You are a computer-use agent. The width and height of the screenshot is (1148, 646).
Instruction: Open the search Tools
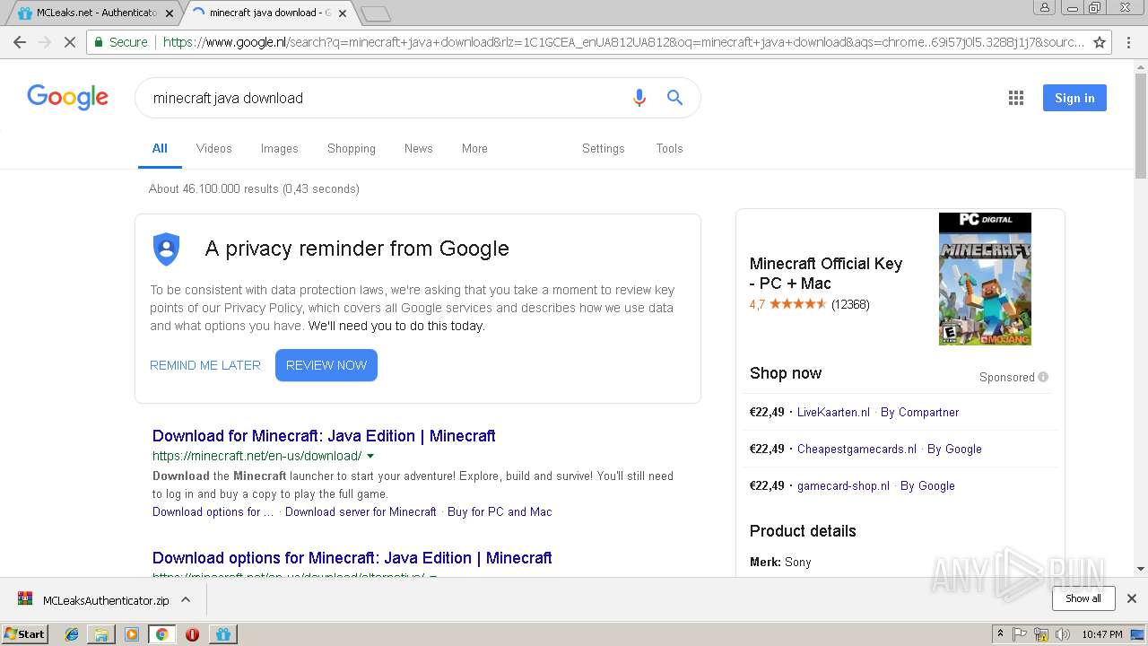point(669,148)
